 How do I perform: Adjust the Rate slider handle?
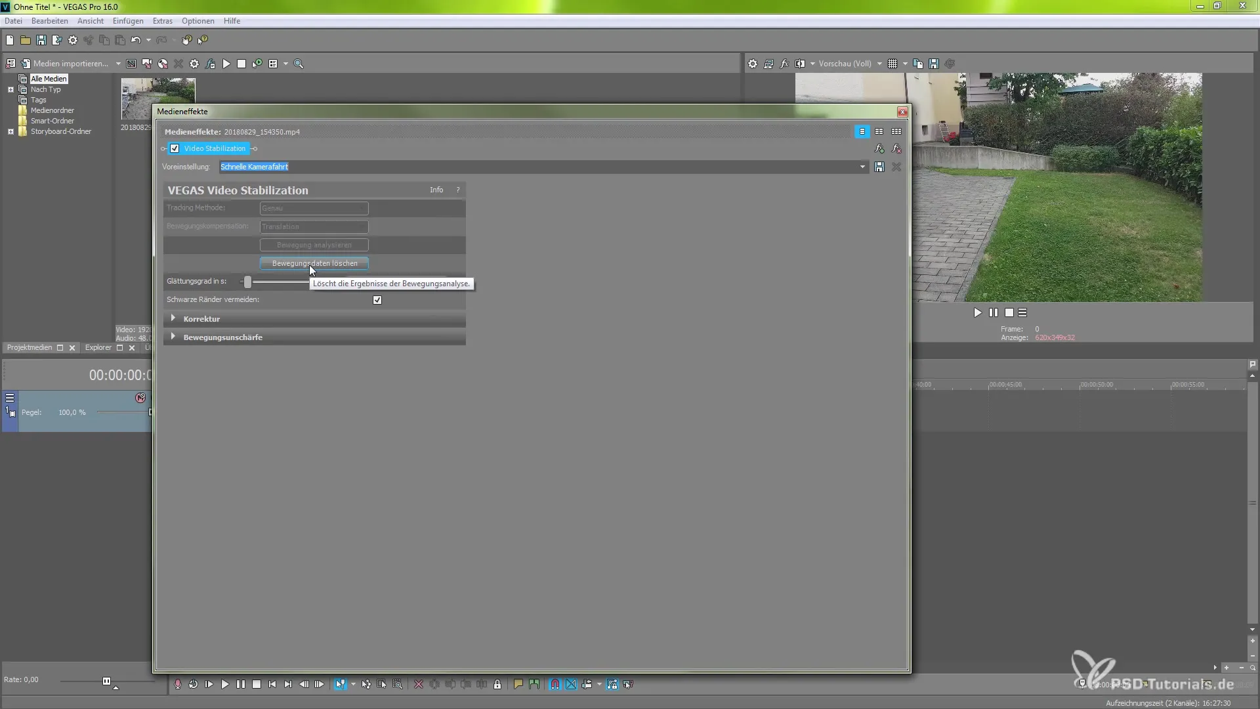click(106, 681)
